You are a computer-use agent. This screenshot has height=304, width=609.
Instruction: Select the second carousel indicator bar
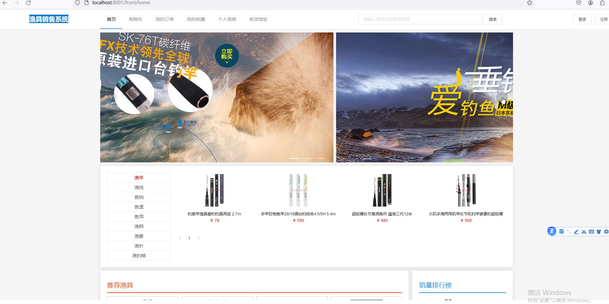point(307,158)
